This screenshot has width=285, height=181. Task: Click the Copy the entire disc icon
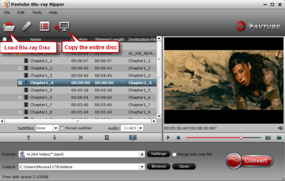pos(62,27)
